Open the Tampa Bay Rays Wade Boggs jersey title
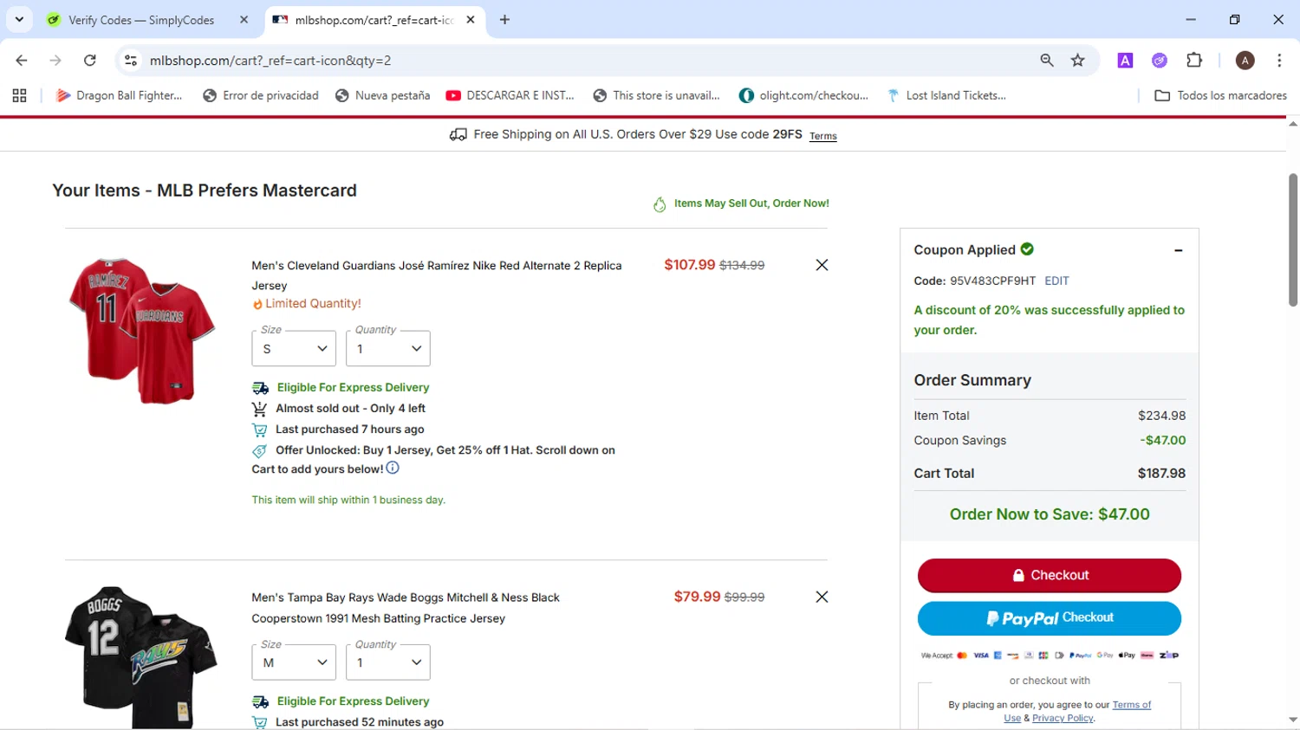The width and height of the screenshot is (1300, 730). [x=406, y=608]
